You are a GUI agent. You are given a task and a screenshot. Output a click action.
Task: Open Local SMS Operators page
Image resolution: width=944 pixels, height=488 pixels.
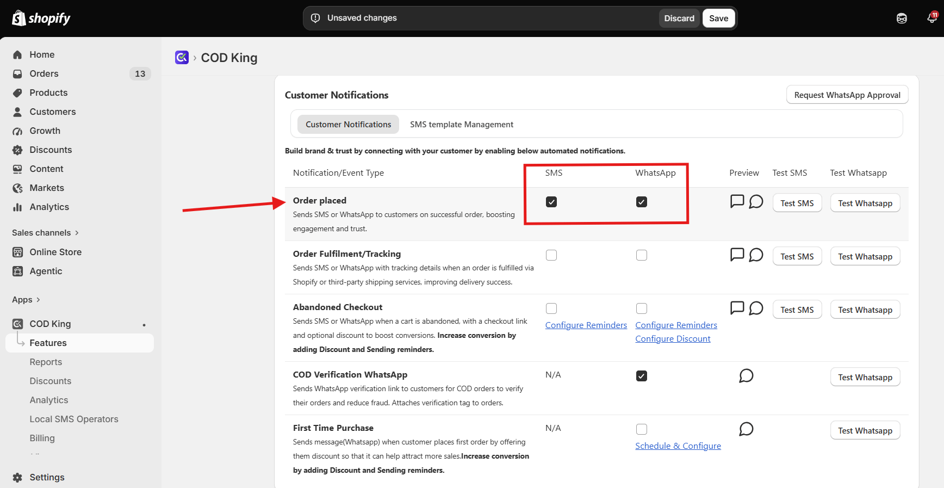pos(74,419)
